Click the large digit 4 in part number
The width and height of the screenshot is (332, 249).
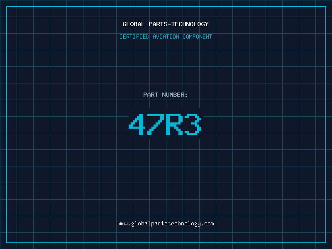click(137, 124)
